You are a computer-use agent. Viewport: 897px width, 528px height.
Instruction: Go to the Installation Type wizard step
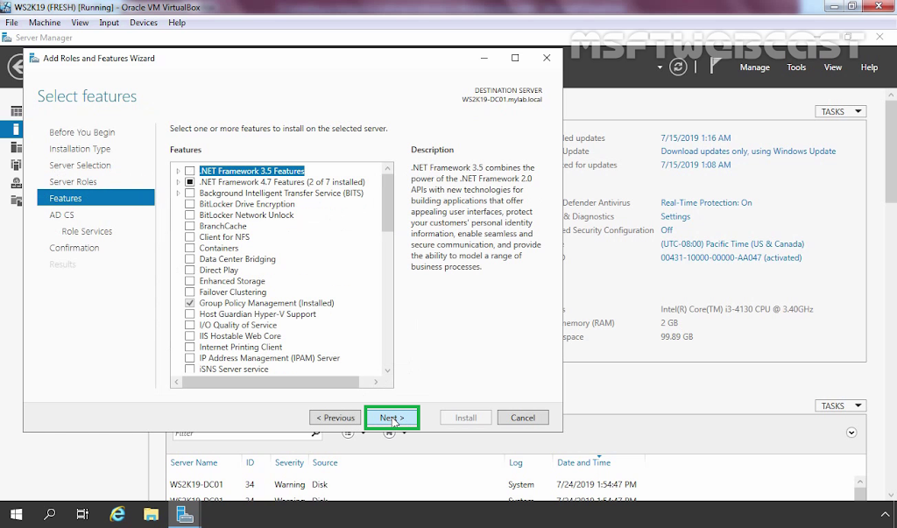[x=80, y=149]
